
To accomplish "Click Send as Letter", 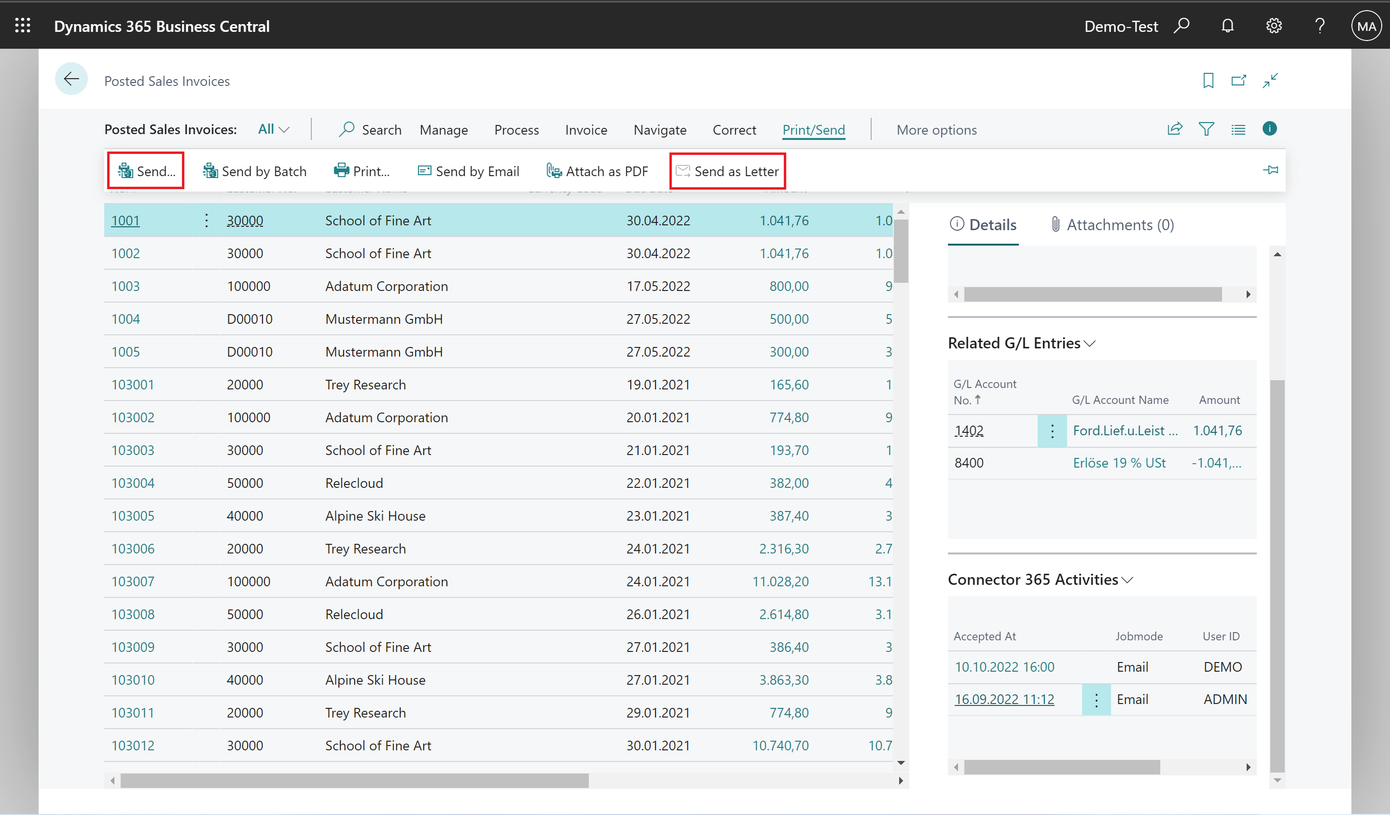I will 727,171.
